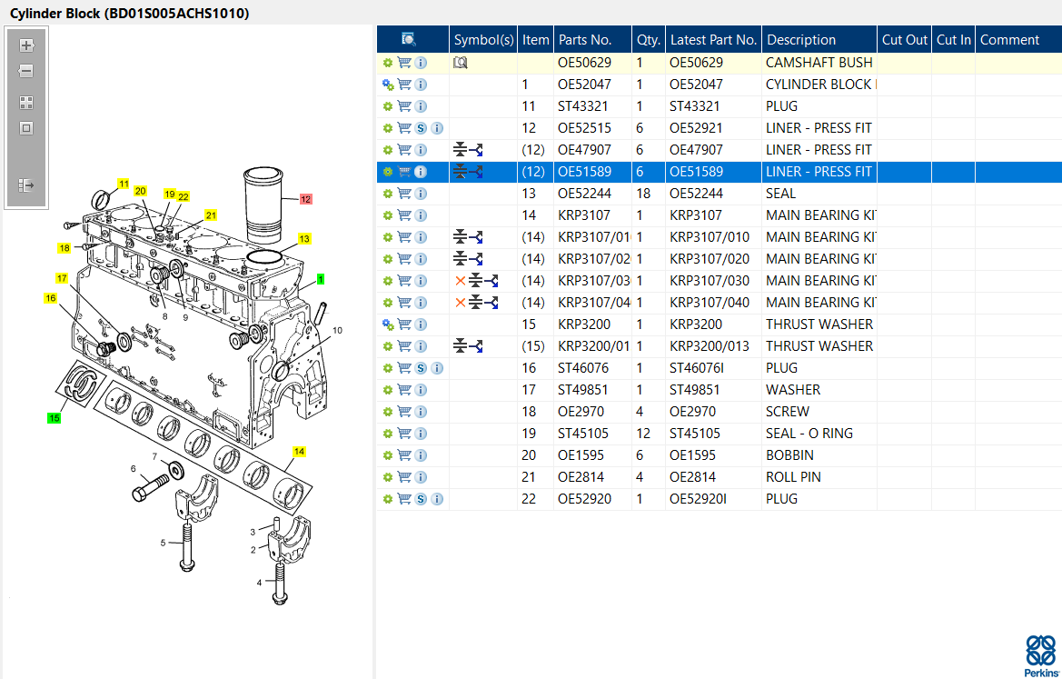Add KRP3200 thrust washer to cart
The width and height of the screenshot is (1062, 679).
[404, 325]
